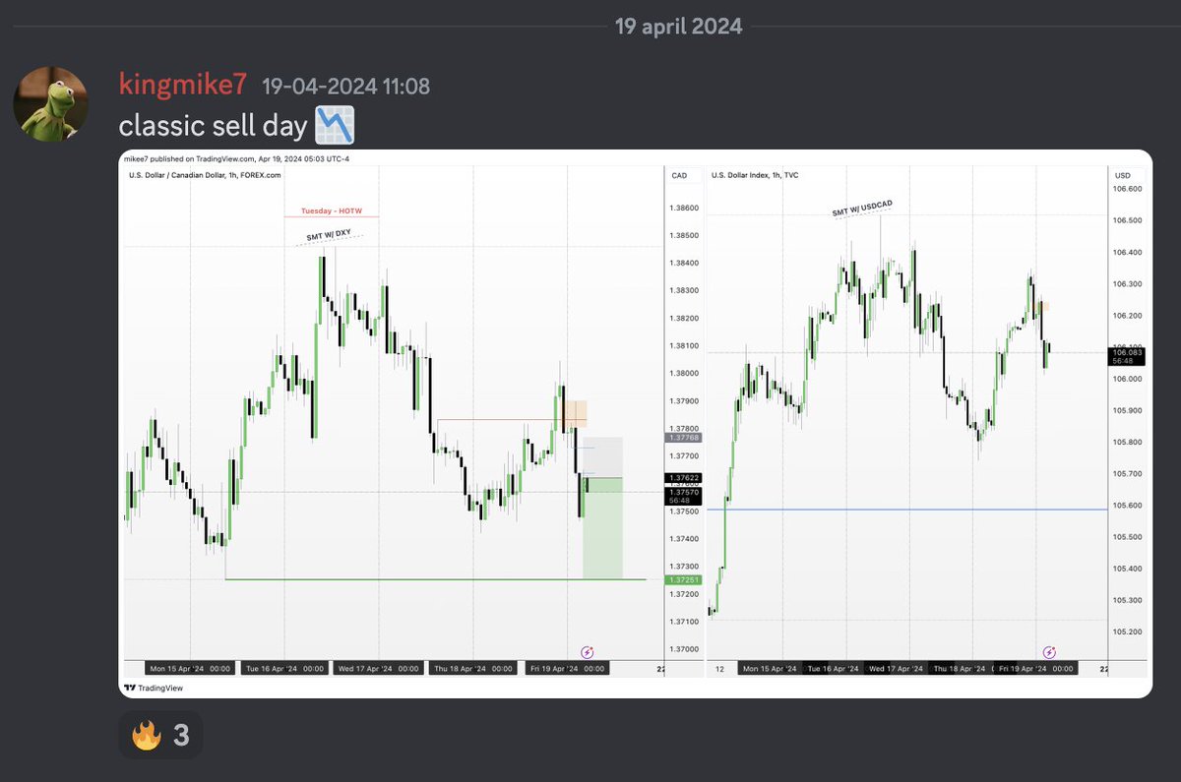Click the 'Fri 19 Apr '24 00:00' timeline marker
The height and width of the screenshot is (782, 1181).
click(x=569, y=667)
